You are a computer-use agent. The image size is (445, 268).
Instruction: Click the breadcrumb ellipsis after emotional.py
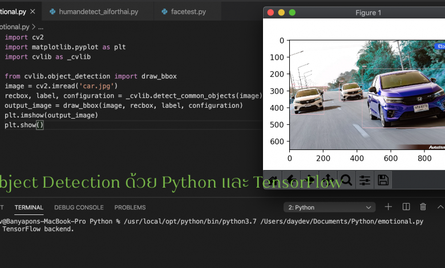41,27
